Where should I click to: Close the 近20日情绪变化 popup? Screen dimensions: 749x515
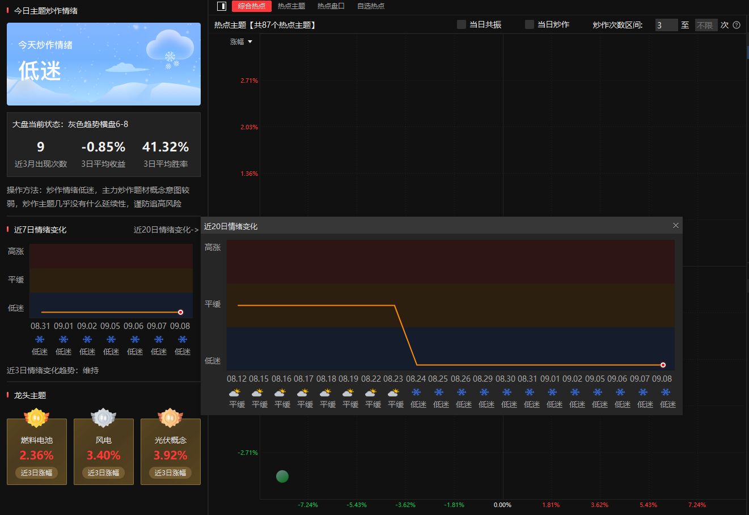676,226
